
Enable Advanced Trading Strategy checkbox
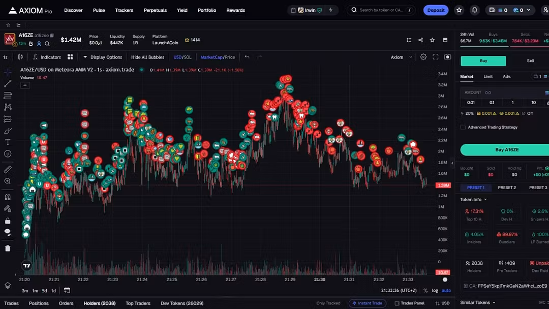463,127
